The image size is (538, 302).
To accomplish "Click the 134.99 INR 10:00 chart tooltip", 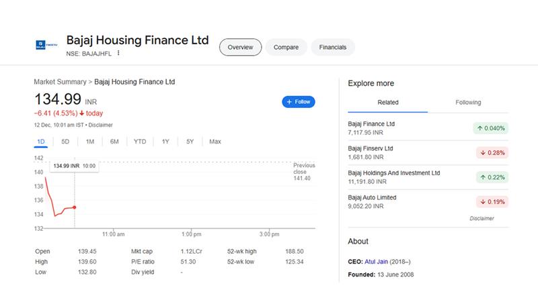I will click(x=75, y=166).
